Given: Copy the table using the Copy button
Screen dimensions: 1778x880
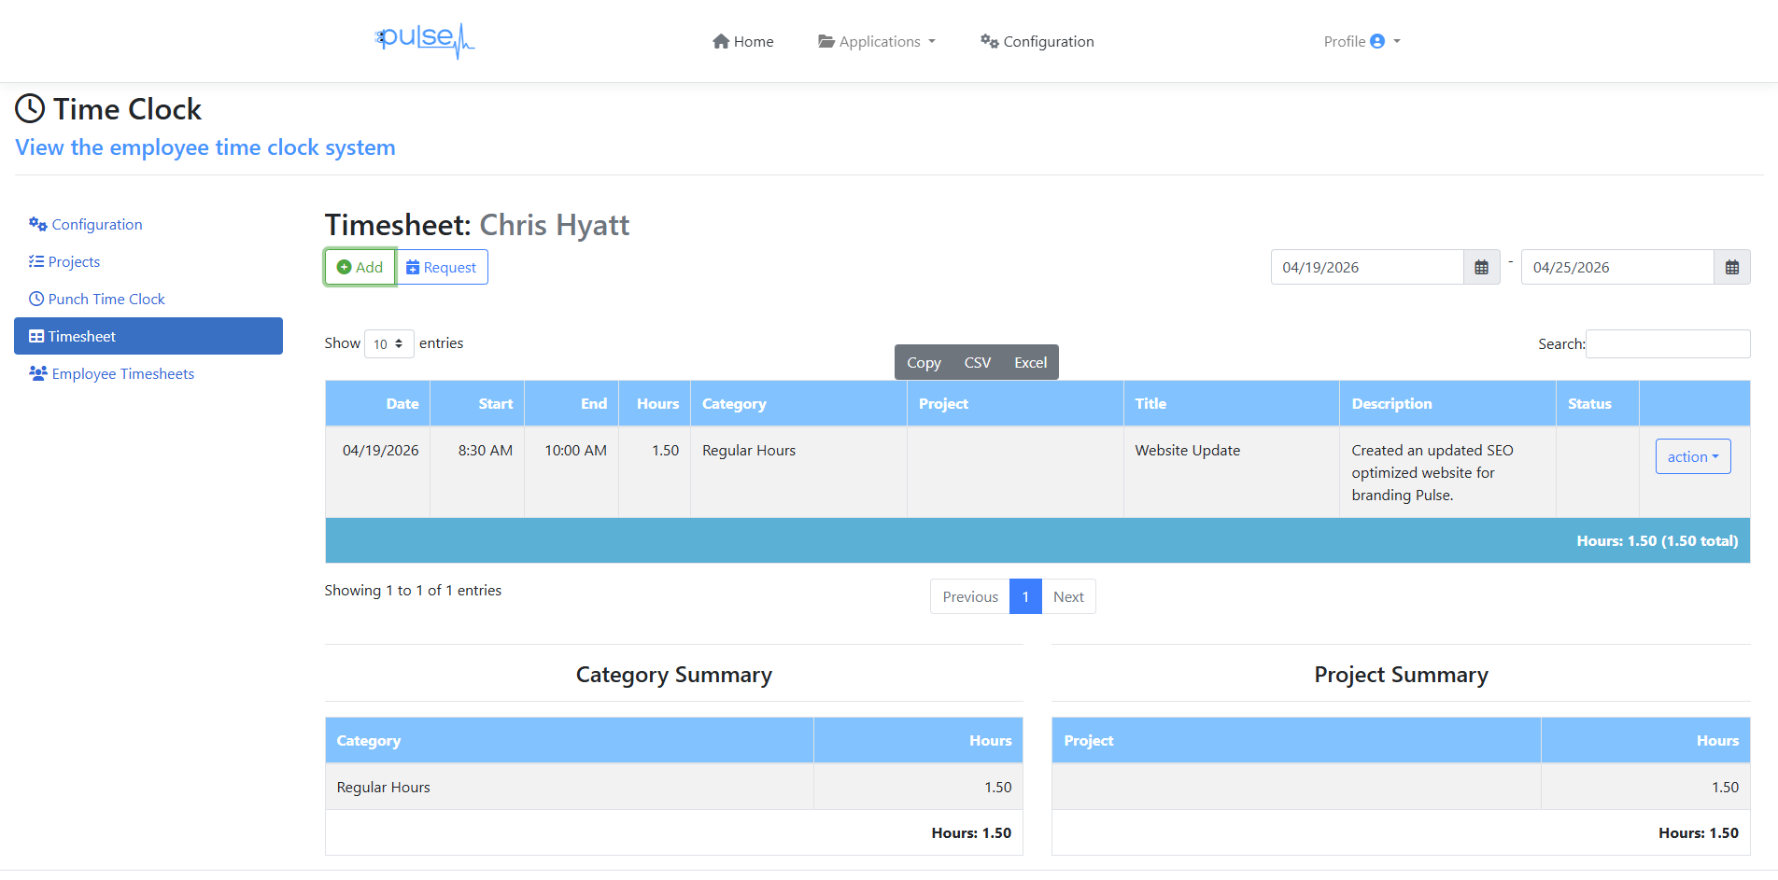Looking at the screenshot, I should (924, 362).
